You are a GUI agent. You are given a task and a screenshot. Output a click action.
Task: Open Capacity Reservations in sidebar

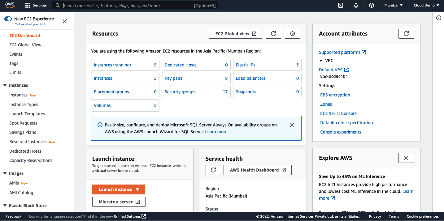31,160
